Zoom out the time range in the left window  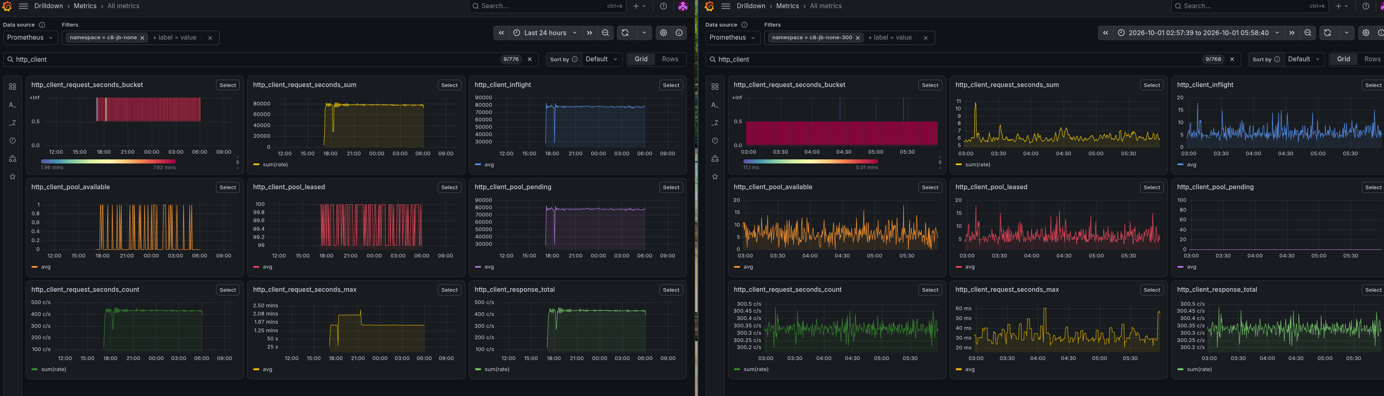pyautogui.click(x=605, y=33)
